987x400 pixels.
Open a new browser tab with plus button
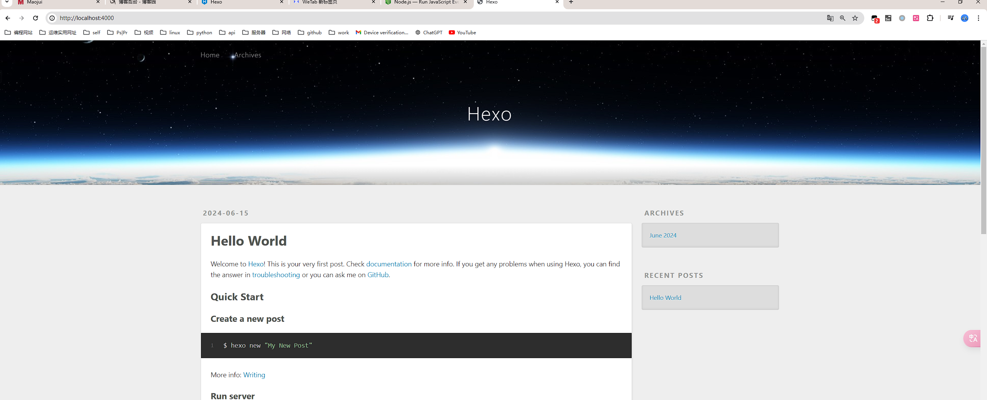pos(571,2)
